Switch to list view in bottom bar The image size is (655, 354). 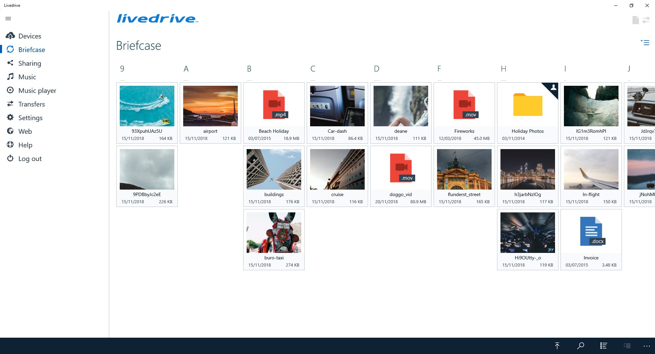click(603, 346)
